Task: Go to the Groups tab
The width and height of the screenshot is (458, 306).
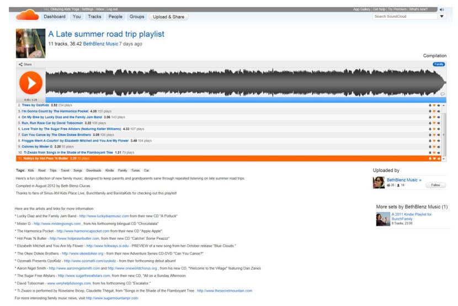Action: pos(137,17)
